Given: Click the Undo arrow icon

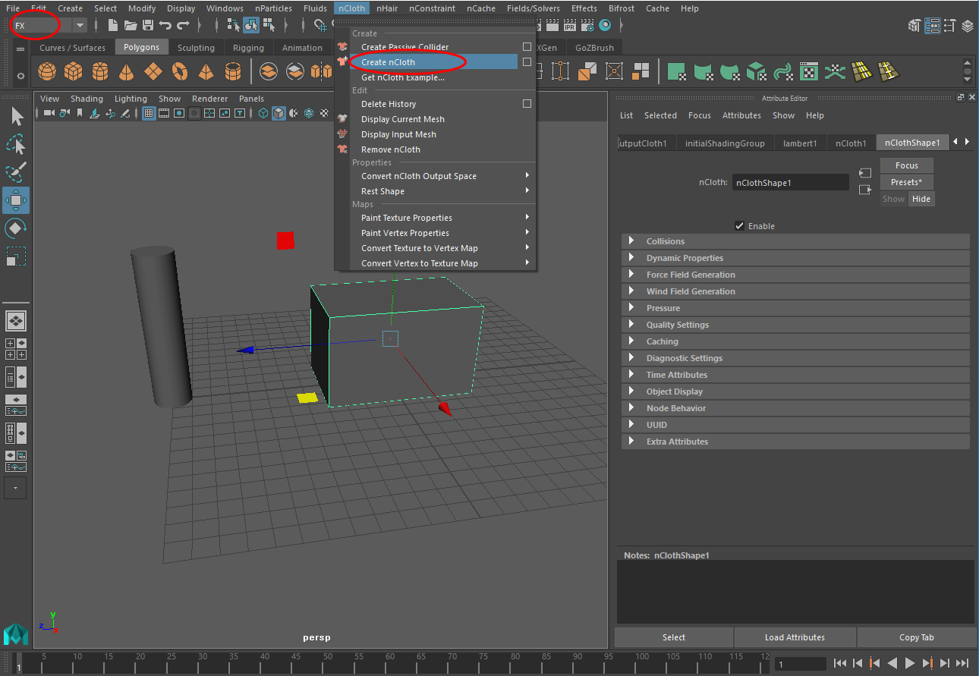Looking at the screenshot, I should (x=165, y=25).
